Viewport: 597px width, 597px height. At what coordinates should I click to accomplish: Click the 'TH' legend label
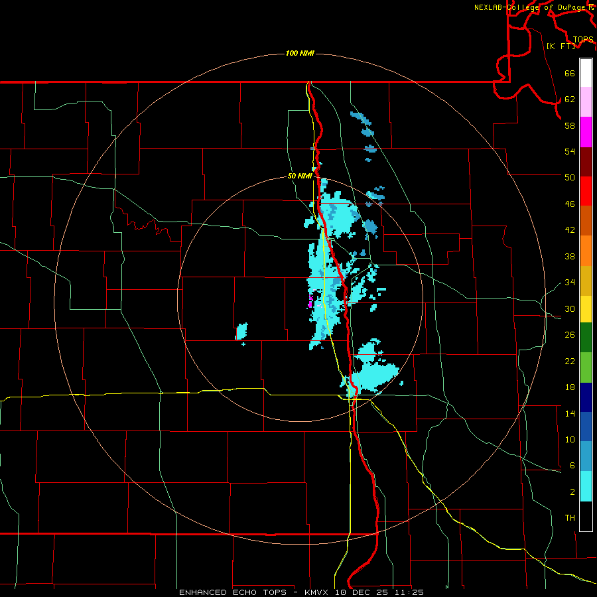point(570,518)
